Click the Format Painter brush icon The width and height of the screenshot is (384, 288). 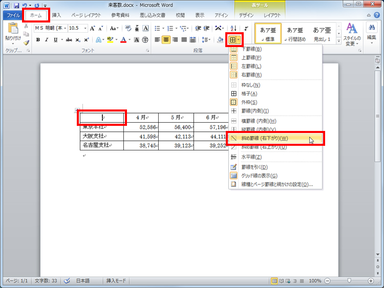26,43
